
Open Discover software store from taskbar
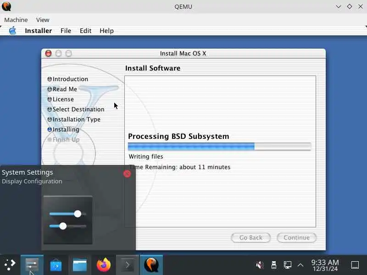tap(56, 265)
